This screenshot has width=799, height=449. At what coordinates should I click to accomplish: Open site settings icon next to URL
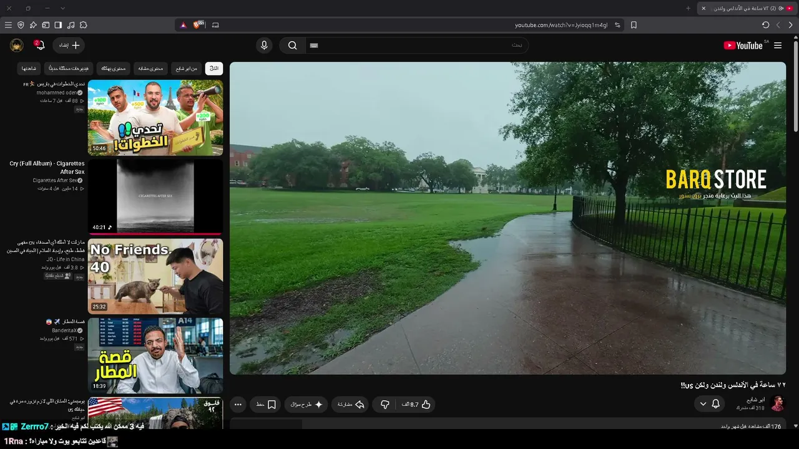[x=617, y=25]
